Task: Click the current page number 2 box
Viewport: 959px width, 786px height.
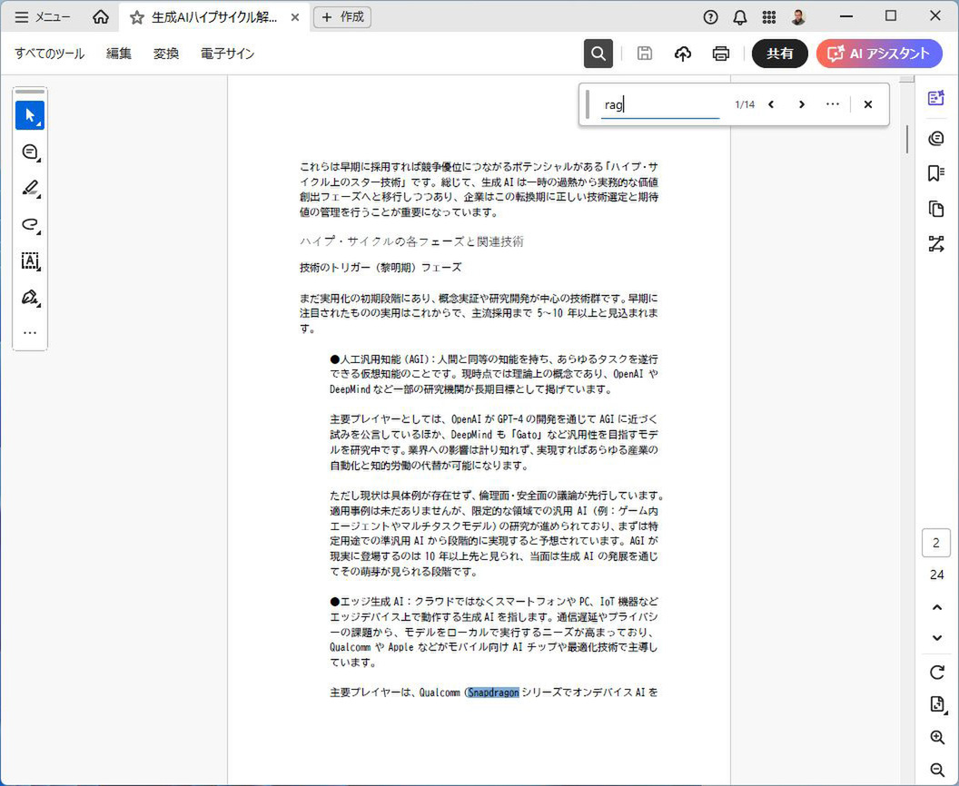Action: (935, 543)
